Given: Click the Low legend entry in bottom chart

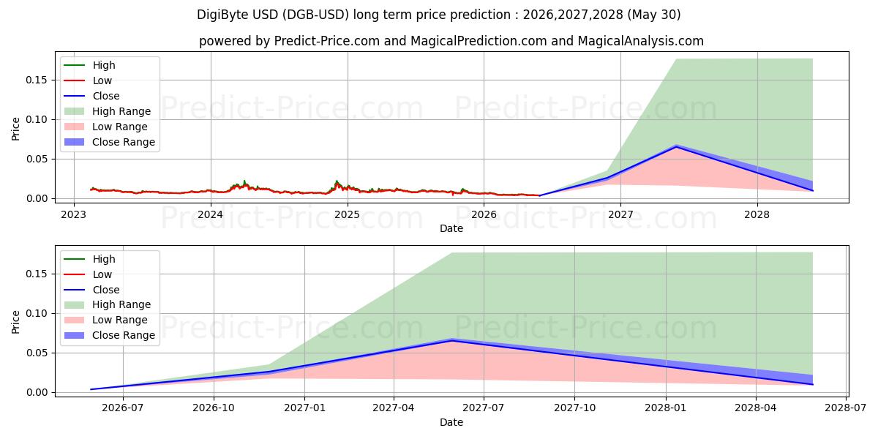Looking at the screenshot, I should click(x=89, y=274).
